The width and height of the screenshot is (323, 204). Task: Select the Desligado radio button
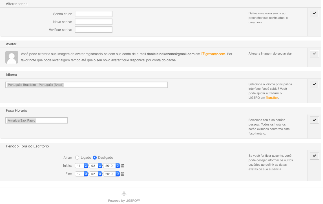coord(94,158)
